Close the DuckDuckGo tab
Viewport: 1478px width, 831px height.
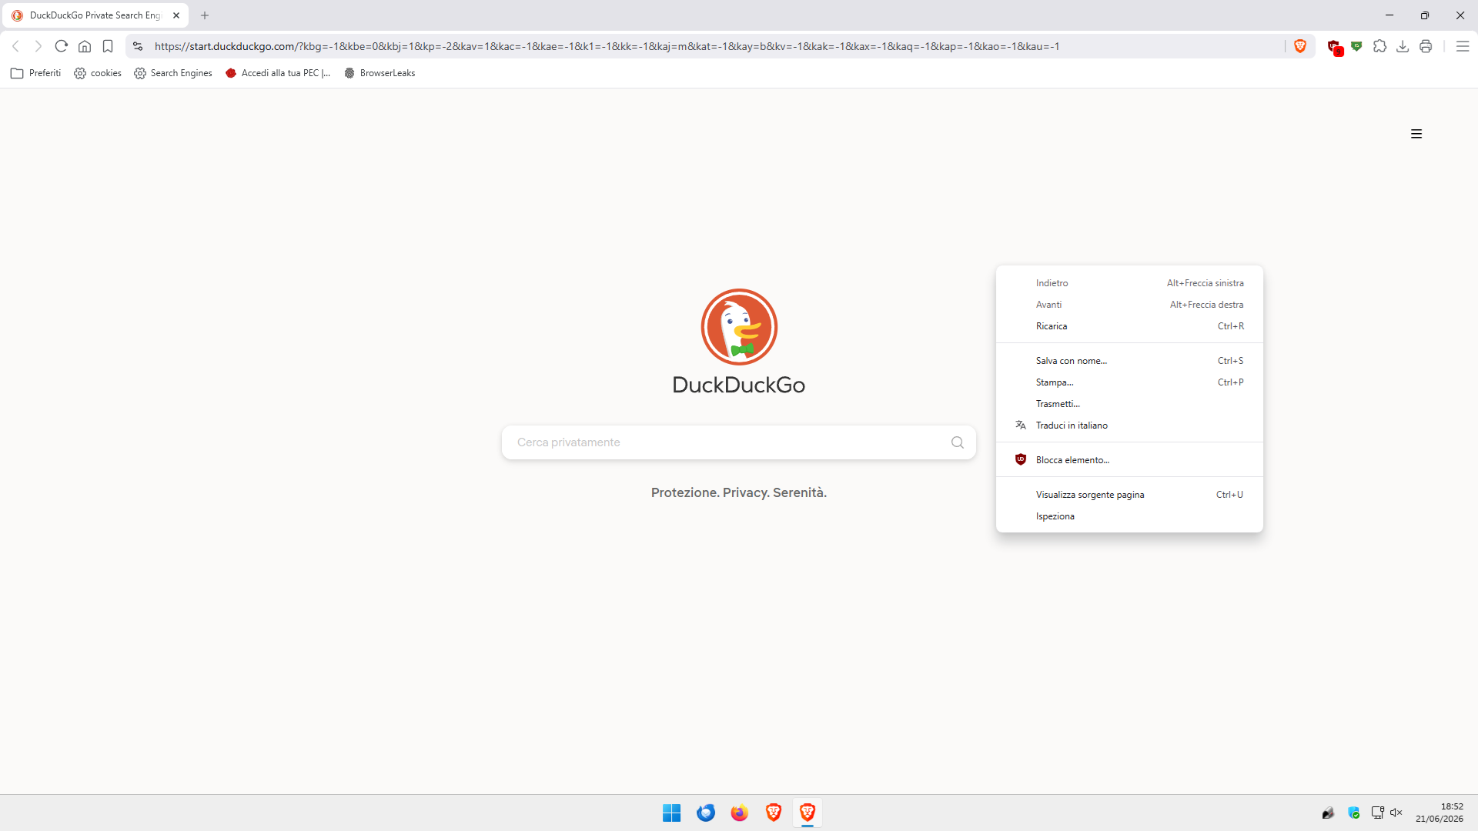(x=176, y=15)
